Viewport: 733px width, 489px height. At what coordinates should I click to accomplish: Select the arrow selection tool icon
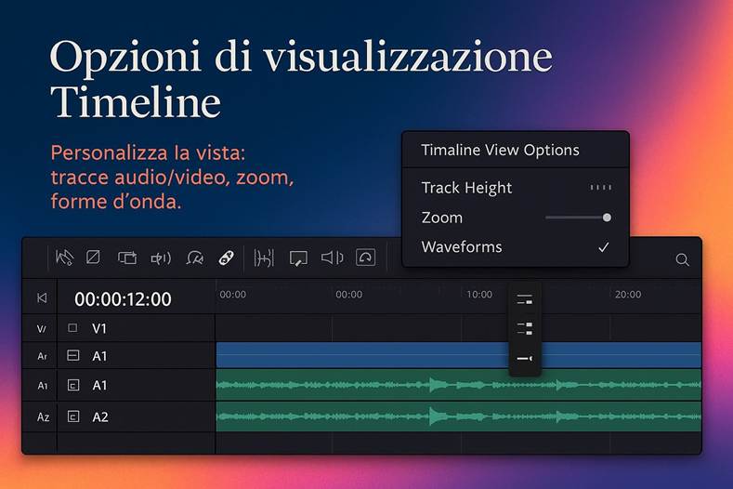(x=64, y=258)
